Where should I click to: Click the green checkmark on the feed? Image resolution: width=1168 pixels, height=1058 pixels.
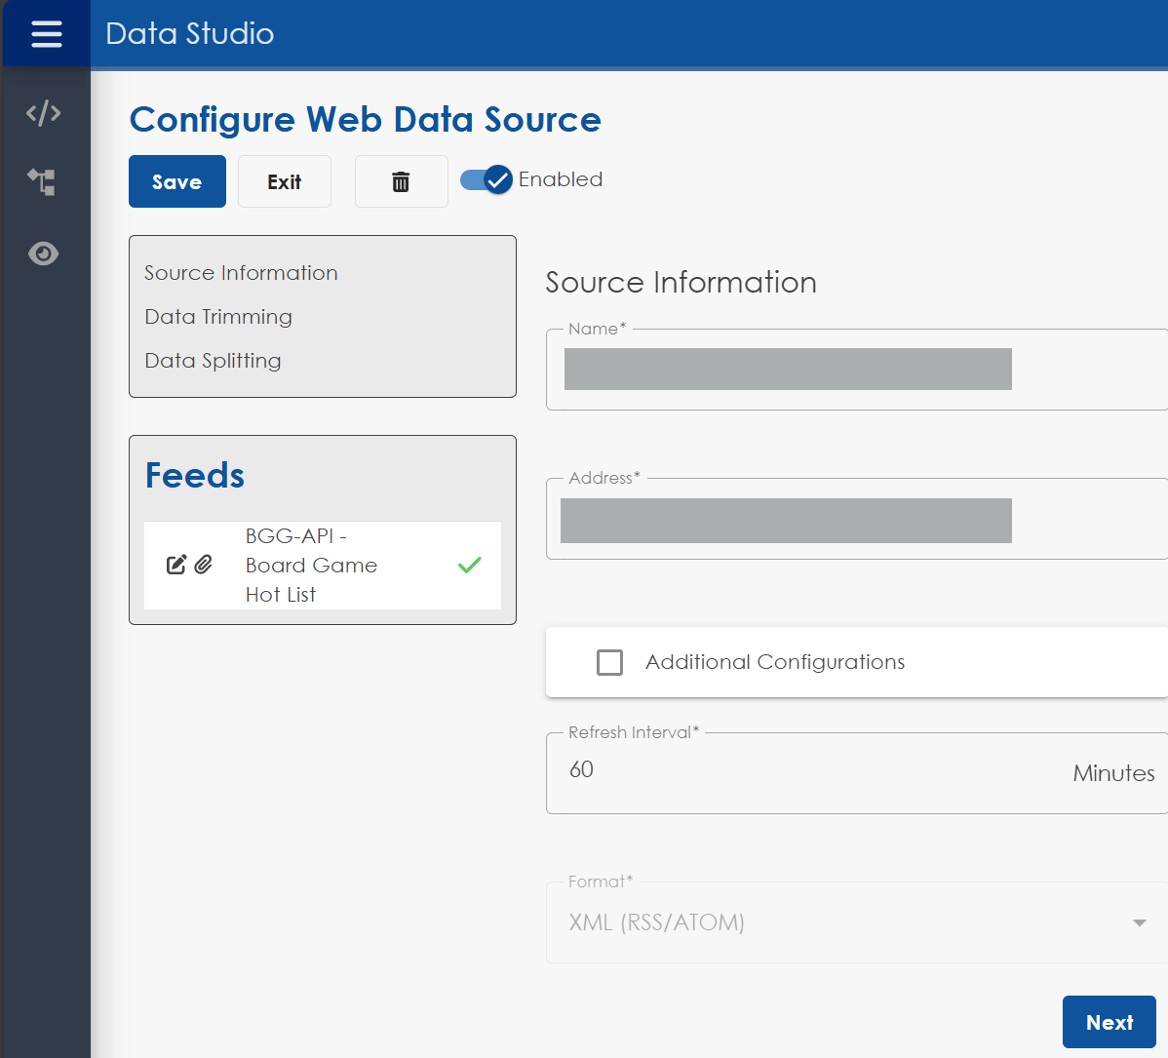point(469,565)
